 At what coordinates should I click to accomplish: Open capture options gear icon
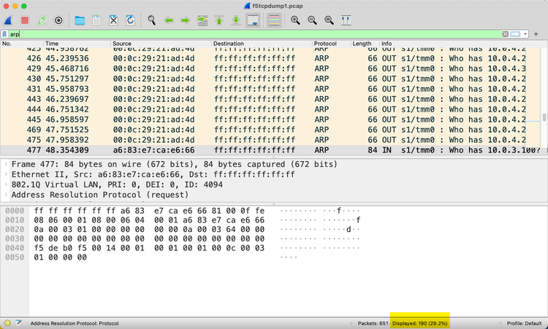(58, 20)
